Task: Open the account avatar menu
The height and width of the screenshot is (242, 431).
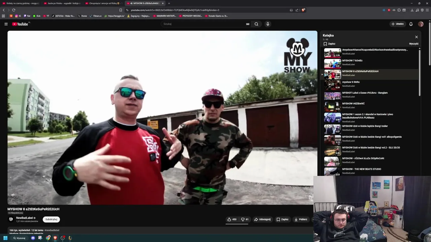Action: click(421, 24)
